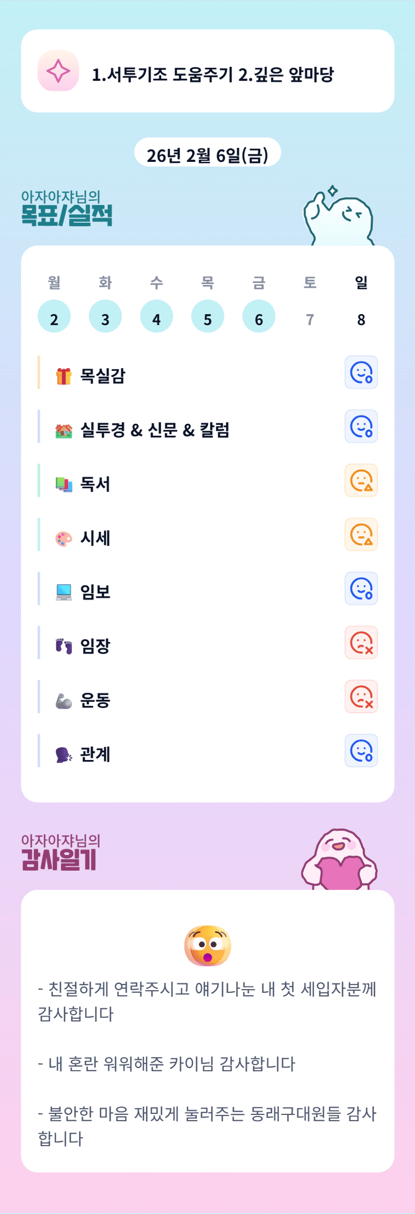Screen dimensions: 415x1214
Task: Select Monday 2 in the week row
Action: pyautogui.click(x=54, y=317)
